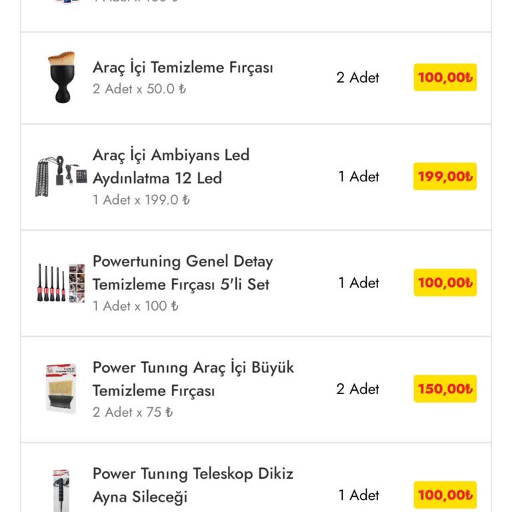Select the 150,00₺ price badge
Image resolution: width=512 pixels, height=512 pixels.
(x=445, y=389)
